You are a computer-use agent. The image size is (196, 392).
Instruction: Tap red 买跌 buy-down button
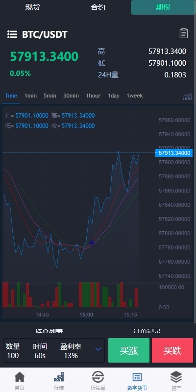tap(172, 350)
